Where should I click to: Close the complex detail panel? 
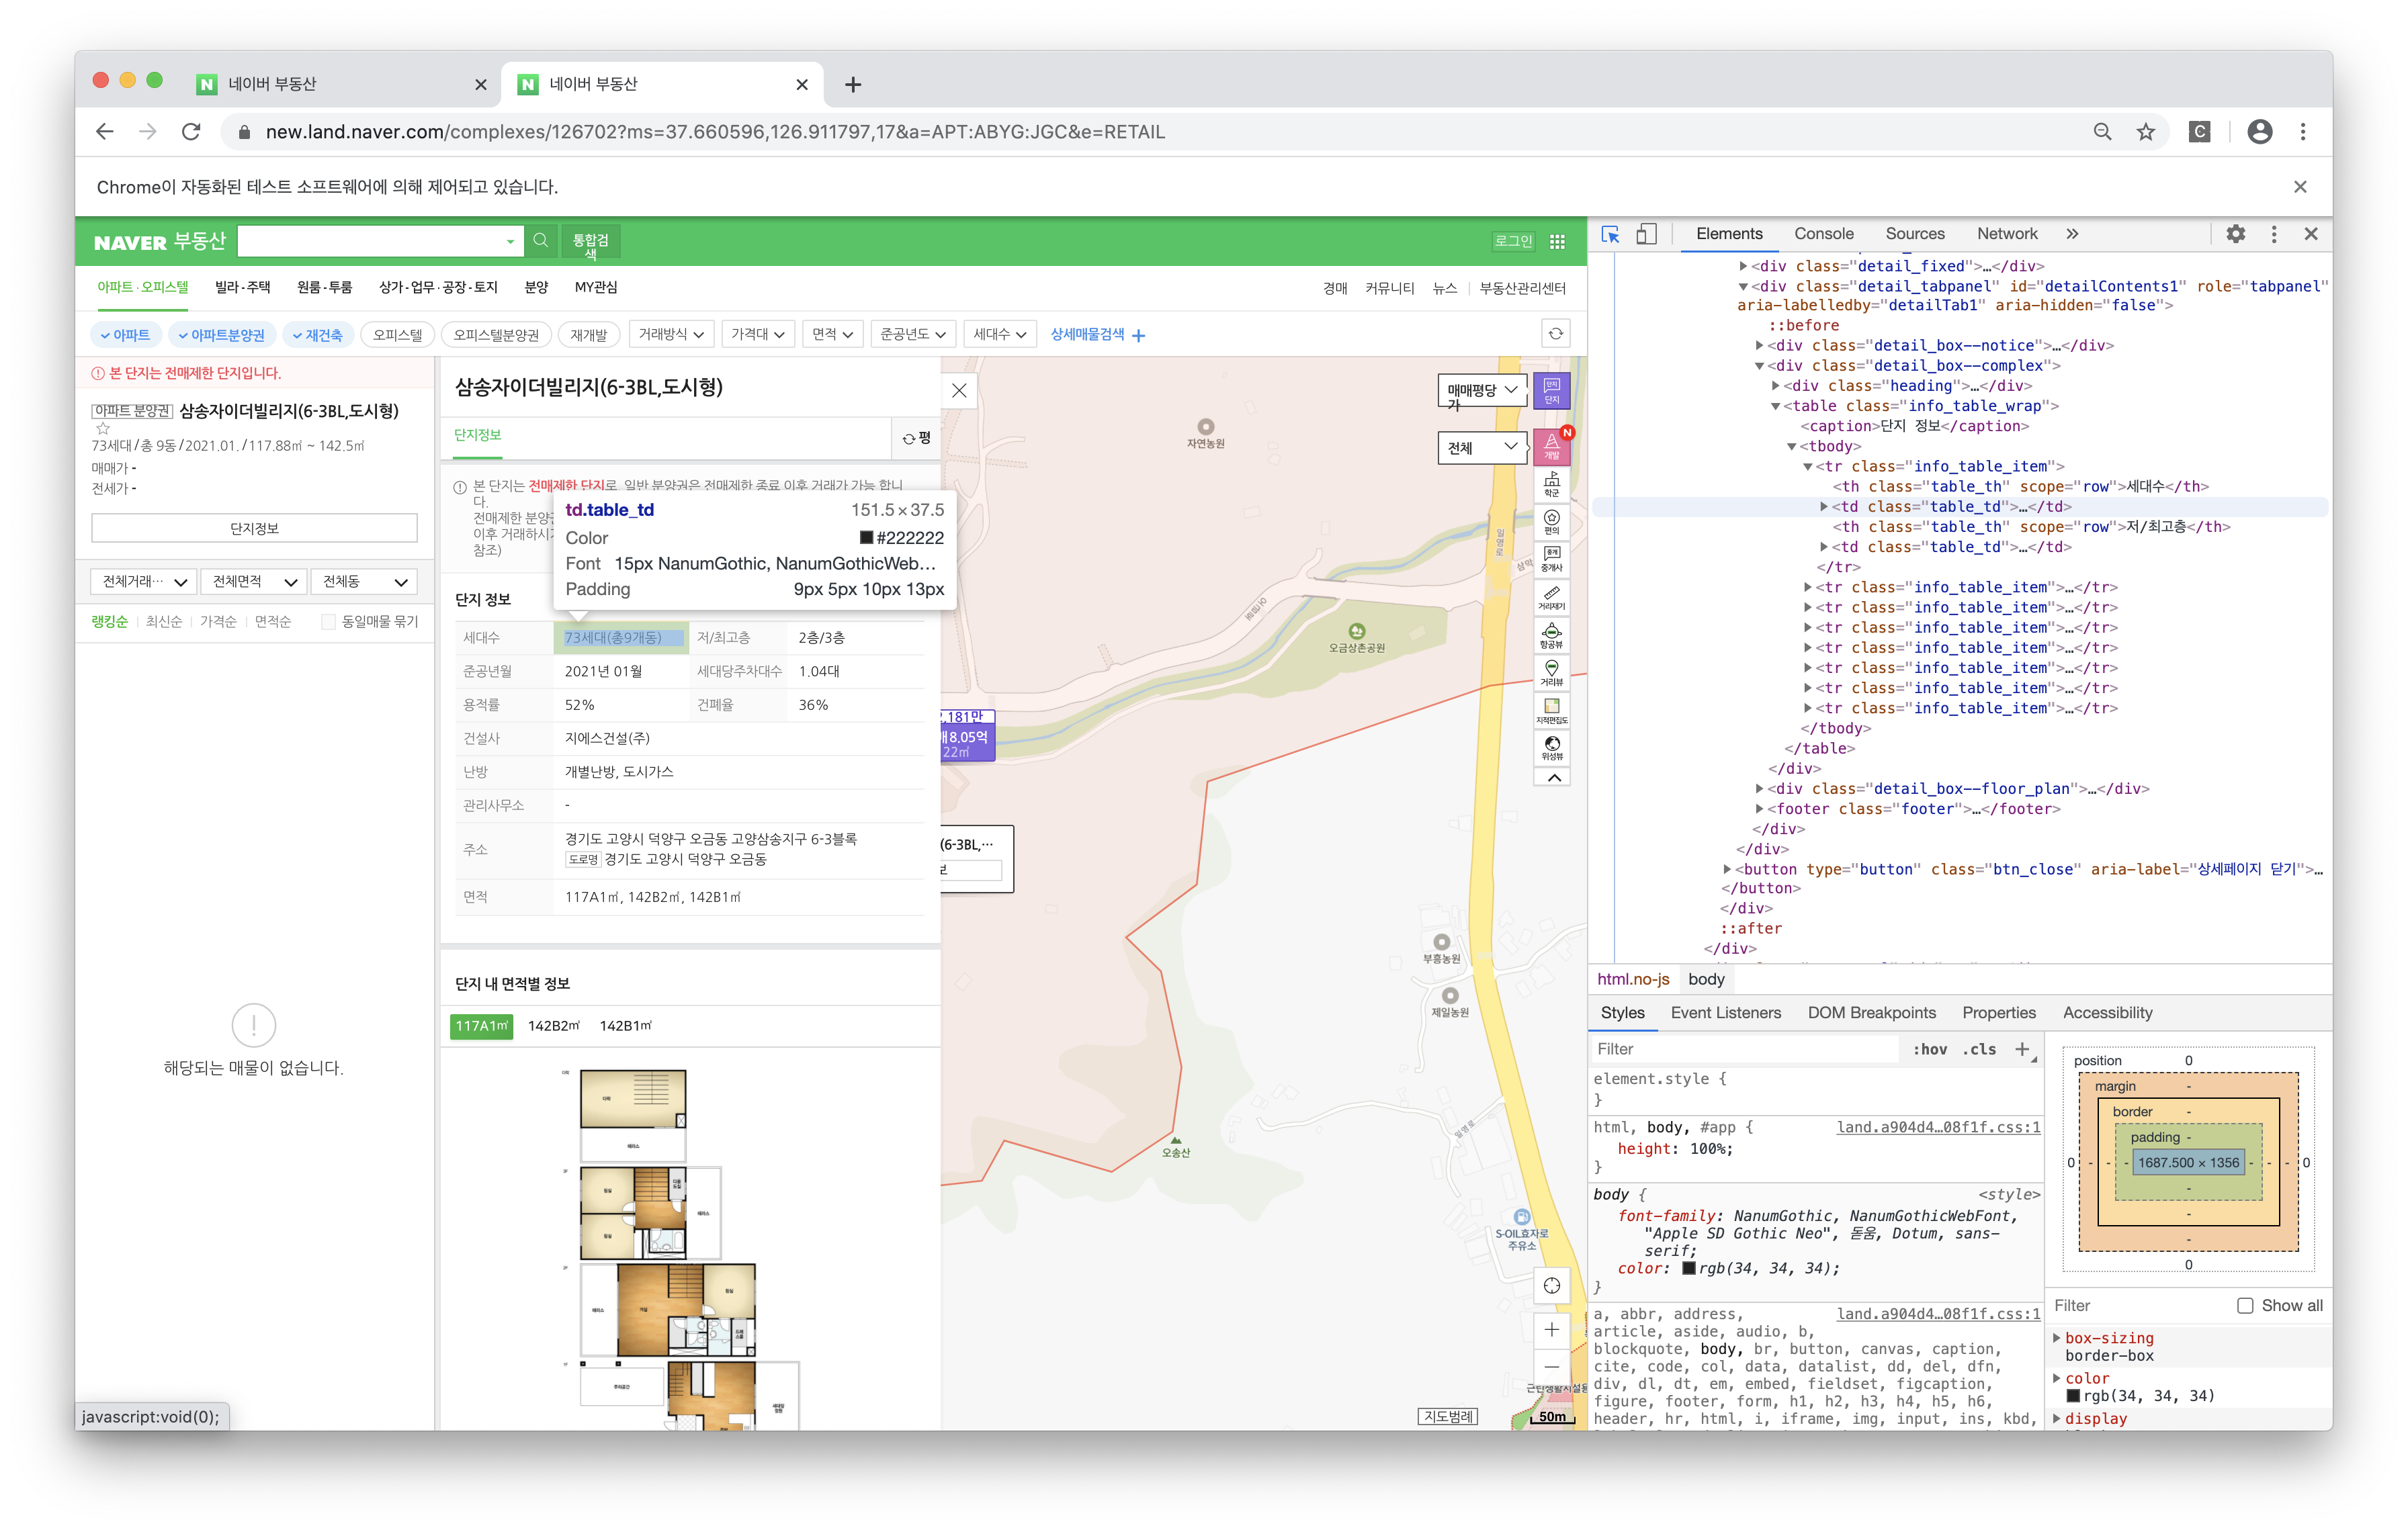tap(959, 391)
